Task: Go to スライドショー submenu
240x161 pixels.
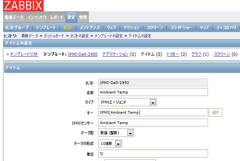Action: [x=181, y=27]
